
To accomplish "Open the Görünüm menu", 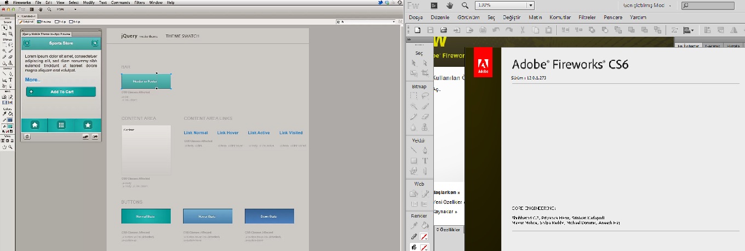I will (x=468, y=18).
